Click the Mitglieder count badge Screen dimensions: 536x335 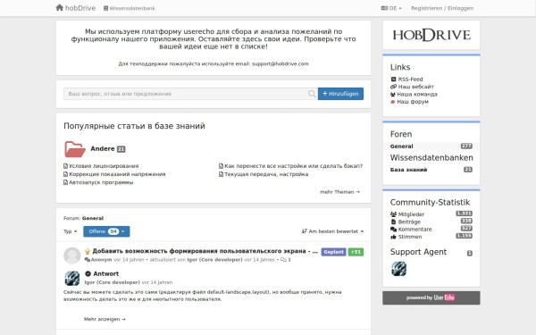tap(464, 214)
